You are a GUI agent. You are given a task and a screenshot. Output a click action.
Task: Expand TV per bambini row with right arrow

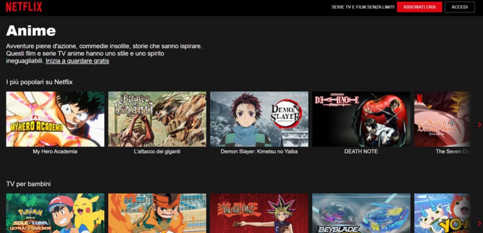click(x=479, y=224)
